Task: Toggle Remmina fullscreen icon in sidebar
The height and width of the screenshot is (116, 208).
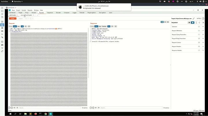Action: click(2, 11)
